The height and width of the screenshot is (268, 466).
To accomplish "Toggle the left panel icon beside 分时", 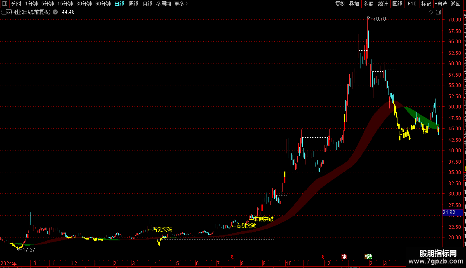I will [5, 4].
